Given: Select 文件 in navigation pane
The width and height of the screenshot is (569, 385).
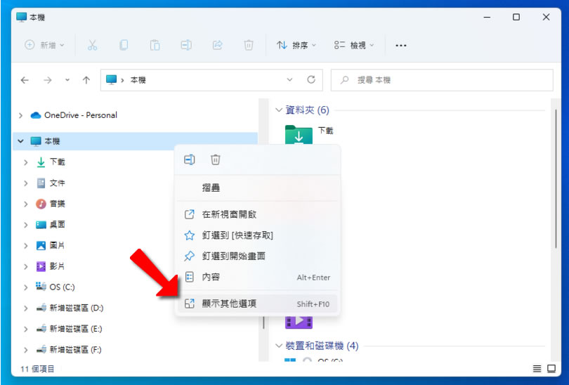Looking at the screenshot, I should 51,183.
